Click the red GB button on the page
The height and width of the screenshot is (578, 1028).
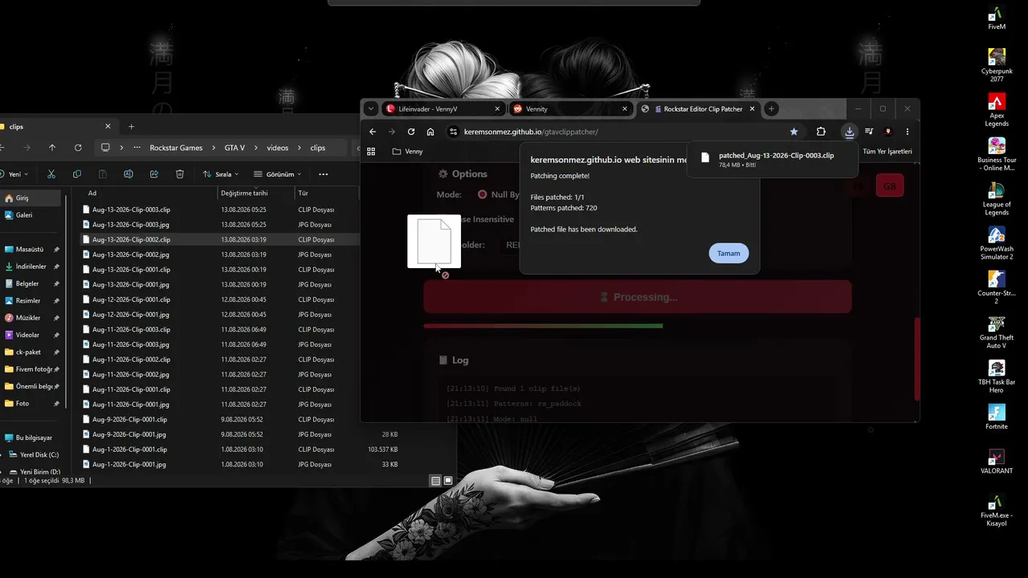[890, 186]
